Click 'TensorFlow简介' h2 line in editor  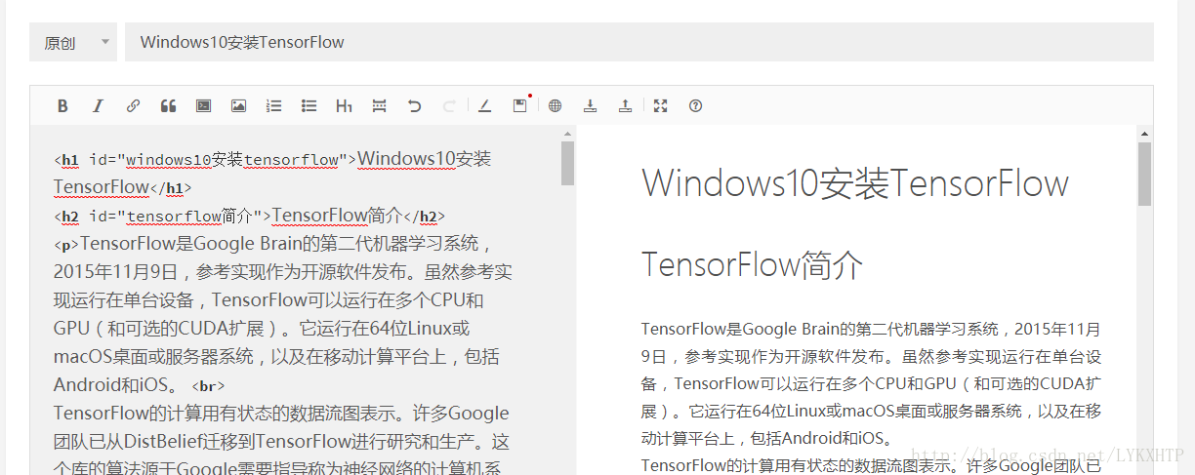pyautogui.click(x=250, y=216)
